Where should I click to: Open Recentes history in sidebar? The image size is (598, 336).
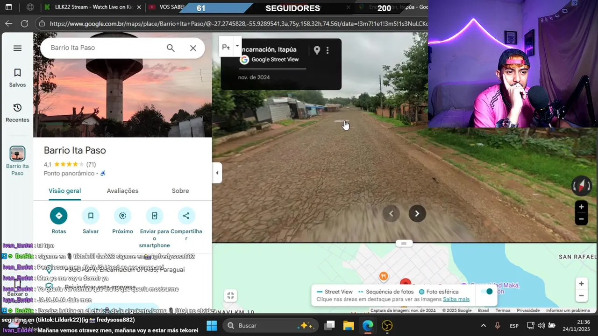(17, 113)
